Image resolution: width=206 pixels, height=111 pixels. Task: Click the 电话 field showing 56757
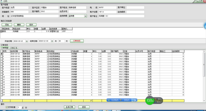(108, 8)
